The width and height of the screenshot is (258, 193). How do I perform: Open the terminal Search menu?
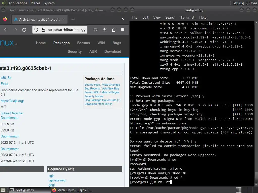171,17
